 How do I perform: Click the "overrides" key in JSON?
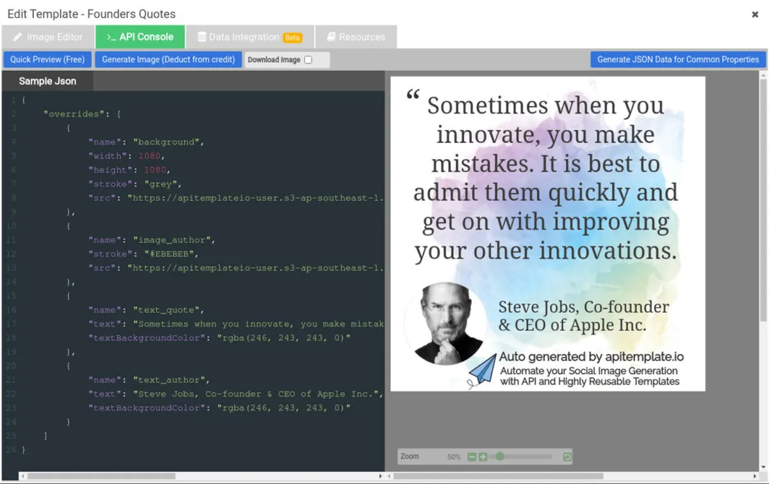pos(74,113)
